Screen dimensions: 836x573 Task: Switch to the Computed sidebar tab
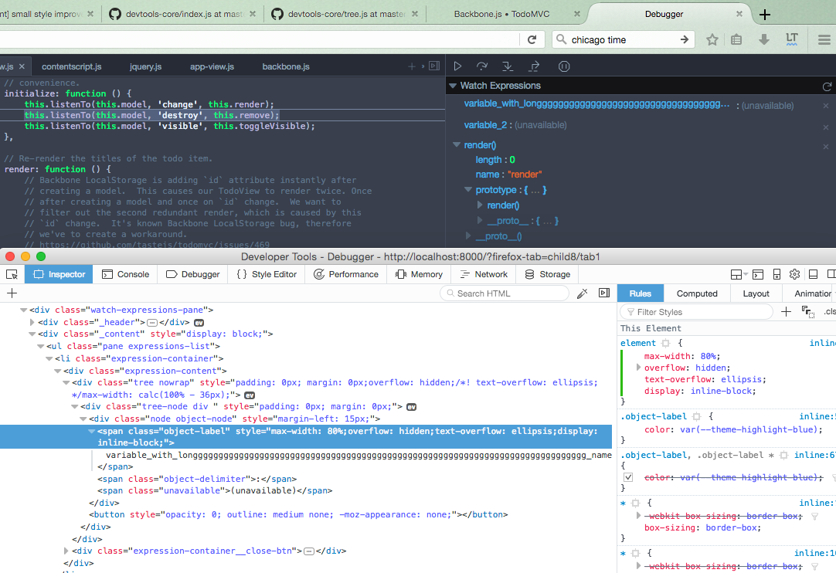tap(697, 293)
